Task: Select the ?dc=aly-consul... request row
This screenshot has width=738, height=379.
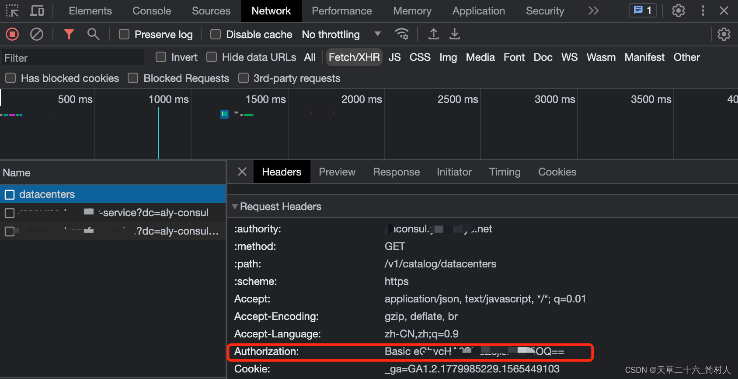Action: tap(113, 231)
